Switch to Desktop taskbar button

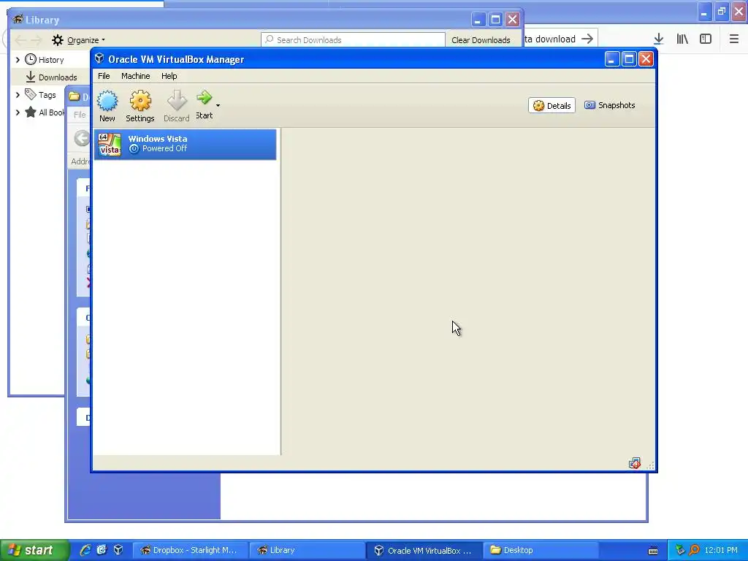point(542,550)
